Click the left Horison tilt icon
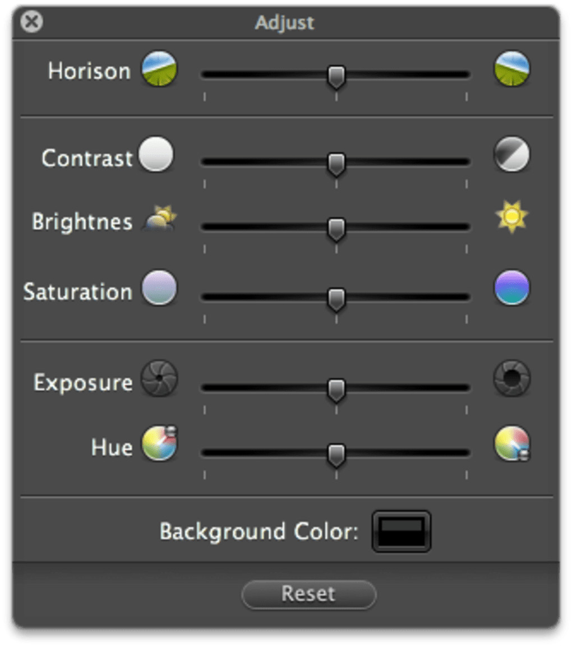 click(x=159, y=69)
